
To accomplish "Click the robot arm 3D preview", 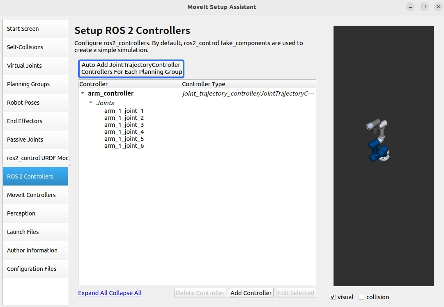I will pos(378,141).
